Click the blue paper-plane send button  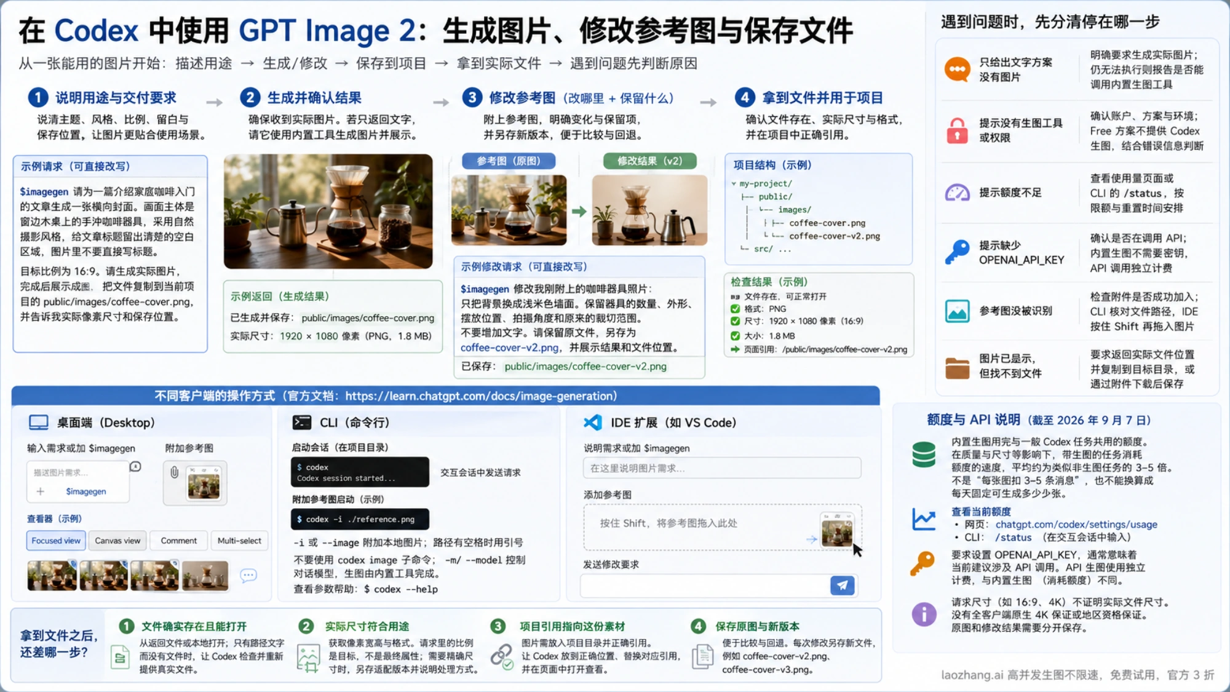click(x=842, y=586)
